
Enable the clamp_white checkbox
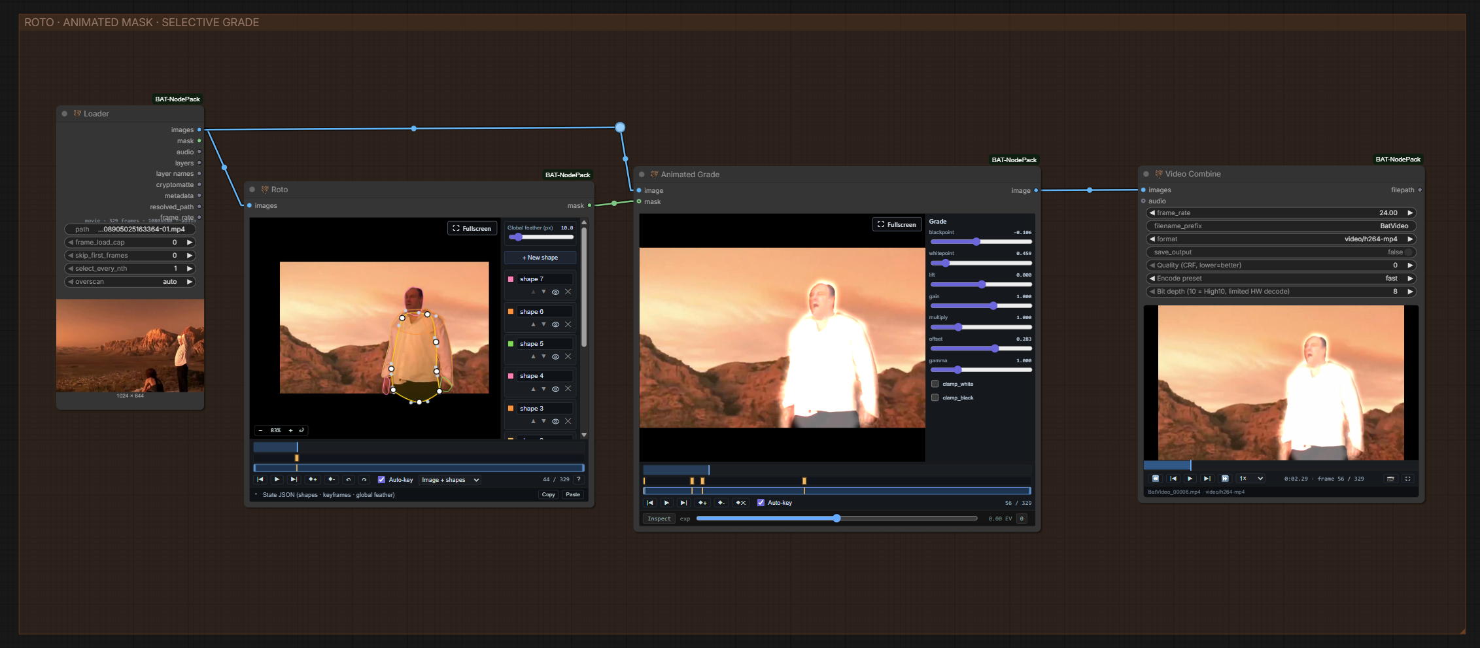tap(935, 384)
